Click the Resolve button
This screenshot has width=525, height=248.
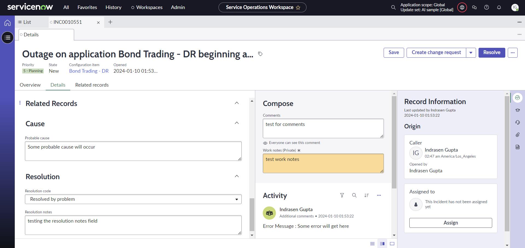pos(492,53)
